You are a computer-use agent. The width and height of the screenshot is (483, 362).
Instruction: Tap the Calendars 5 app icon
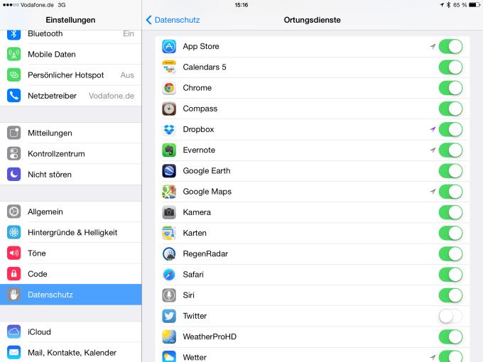click(x=169, y=67)
